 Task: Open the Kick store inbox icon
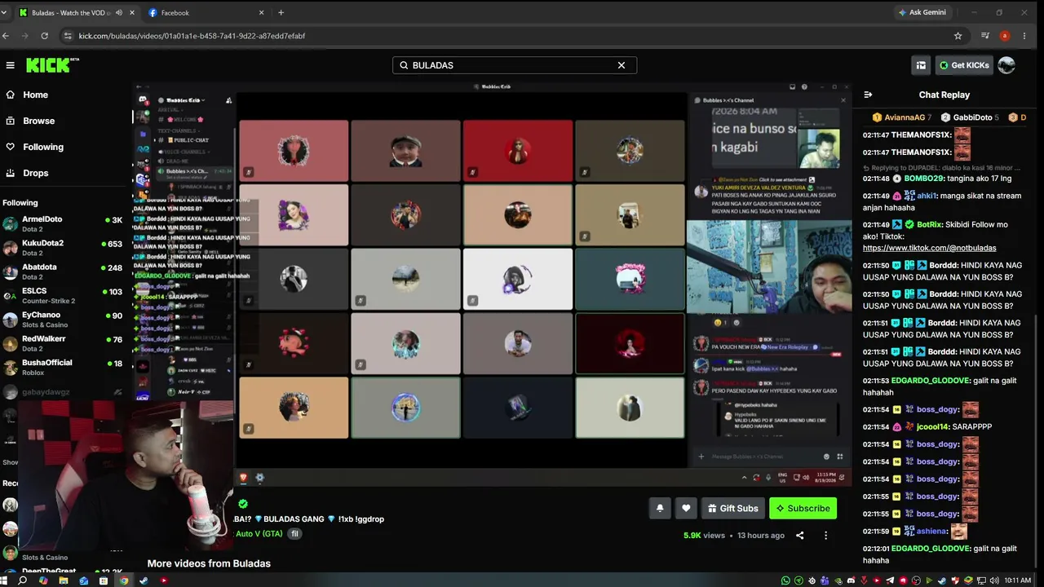click(x=921, y=65)
